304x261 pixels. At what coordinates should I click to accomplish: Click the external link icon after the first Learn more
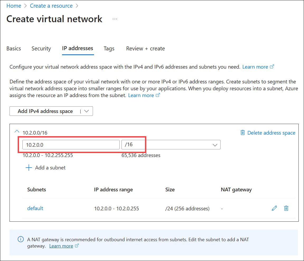tap(272, 67)
